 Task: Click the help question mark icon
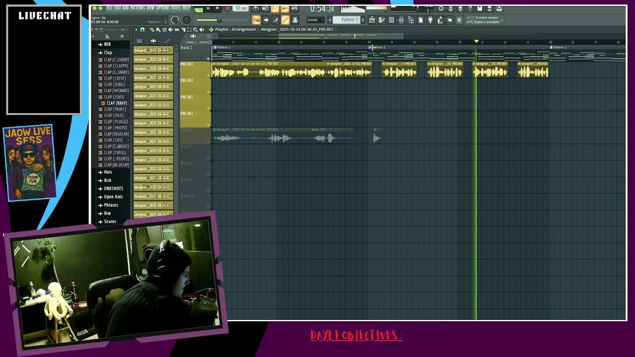tap(470, 8)
